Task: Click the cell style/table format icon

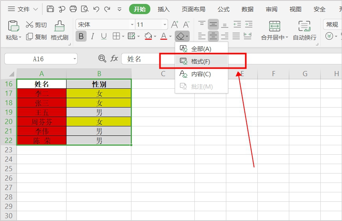Action: click(x=131, y=36)
